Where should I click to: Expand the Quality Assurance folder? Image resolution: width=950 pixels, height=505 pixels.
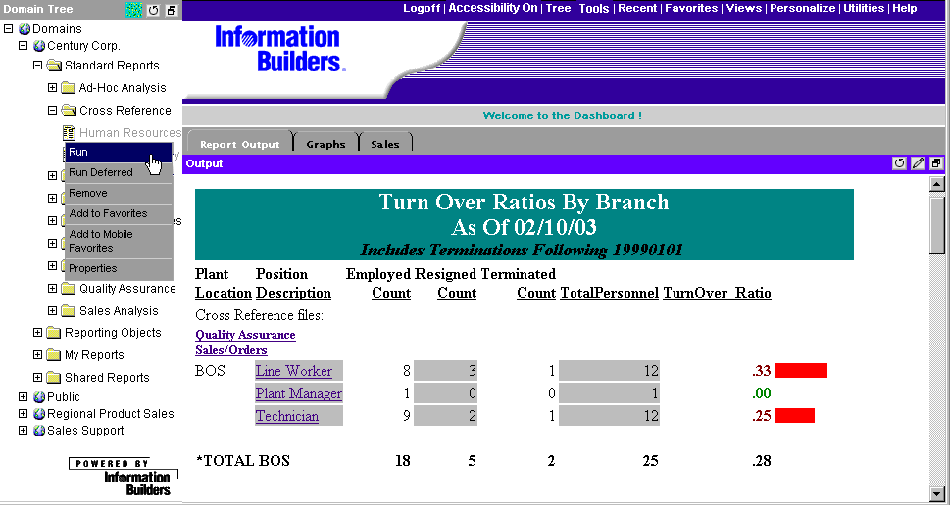(53, 289)
